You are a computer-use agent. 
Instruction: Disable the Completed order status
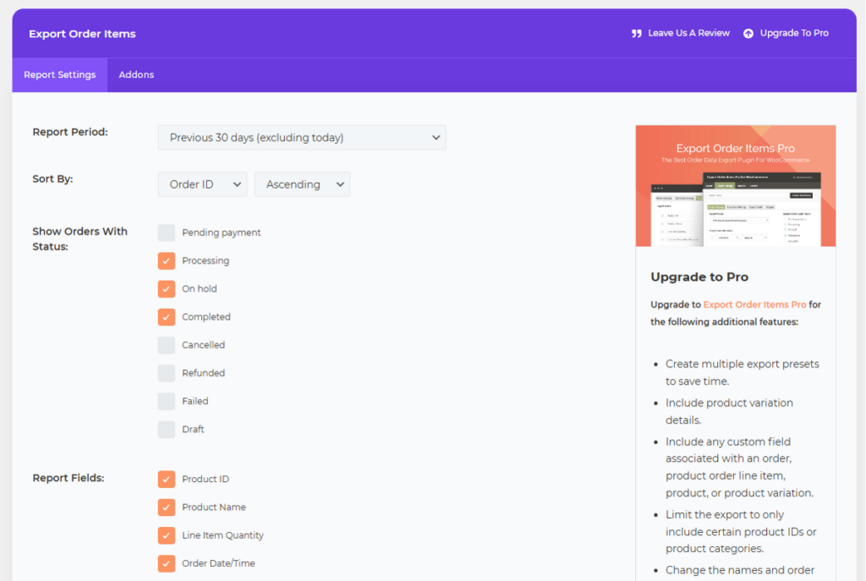[x=166, y=316]
